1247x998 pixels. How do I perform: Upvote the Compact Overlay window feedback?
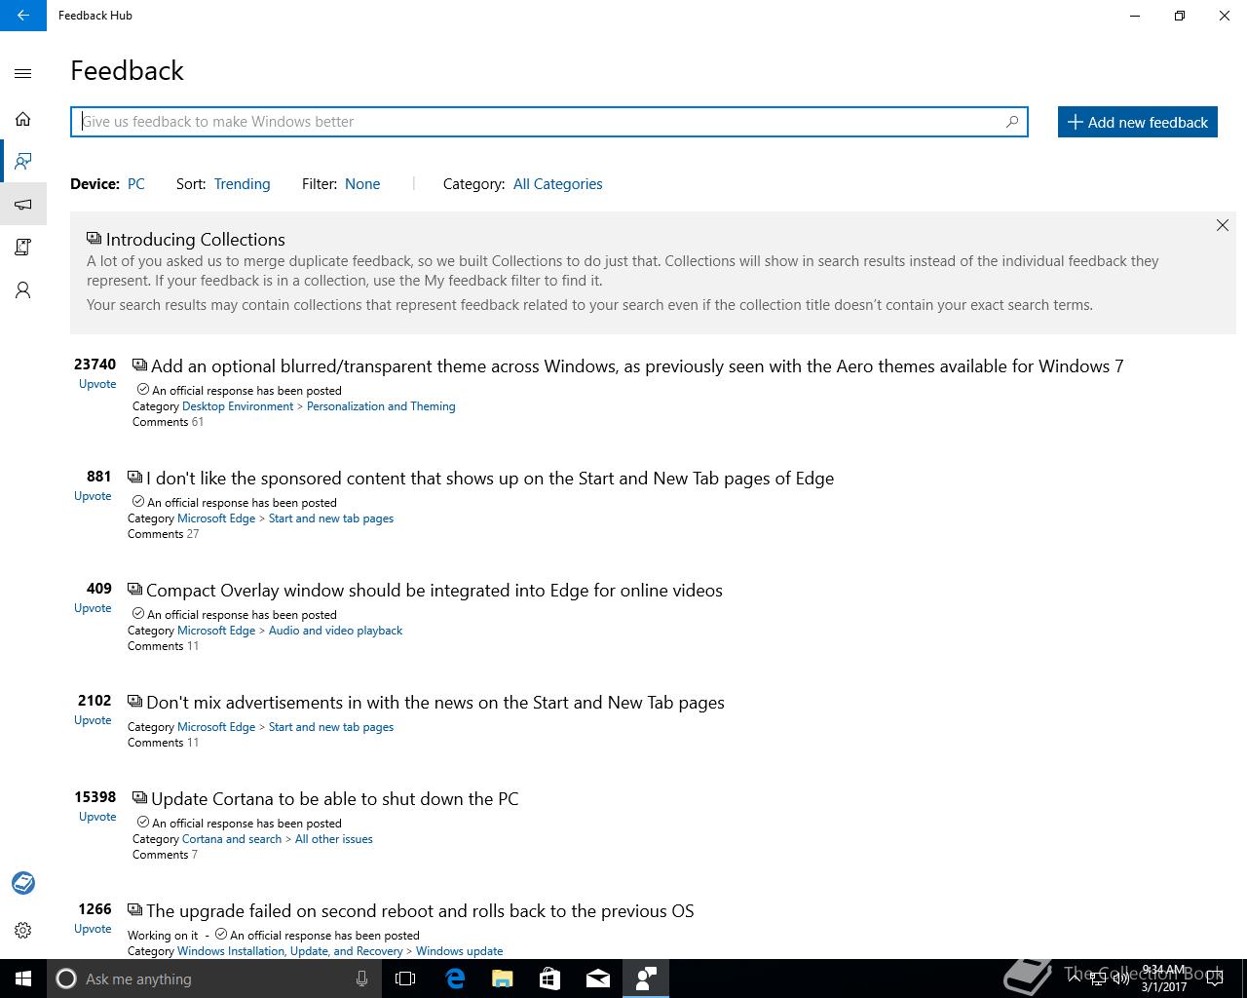coord(93,608)
